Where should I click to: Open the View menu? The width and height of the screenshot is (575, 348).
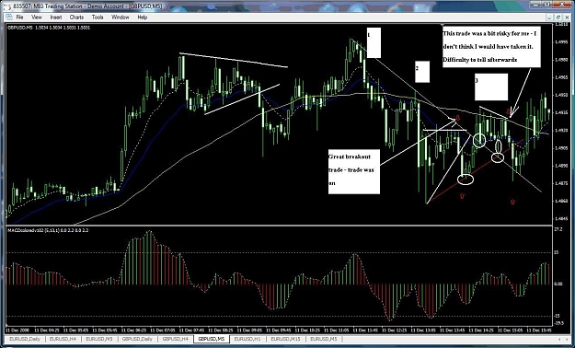[37, 17]
